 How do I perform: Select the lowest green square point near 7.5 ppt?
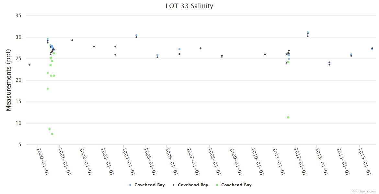tap(52, 134)
